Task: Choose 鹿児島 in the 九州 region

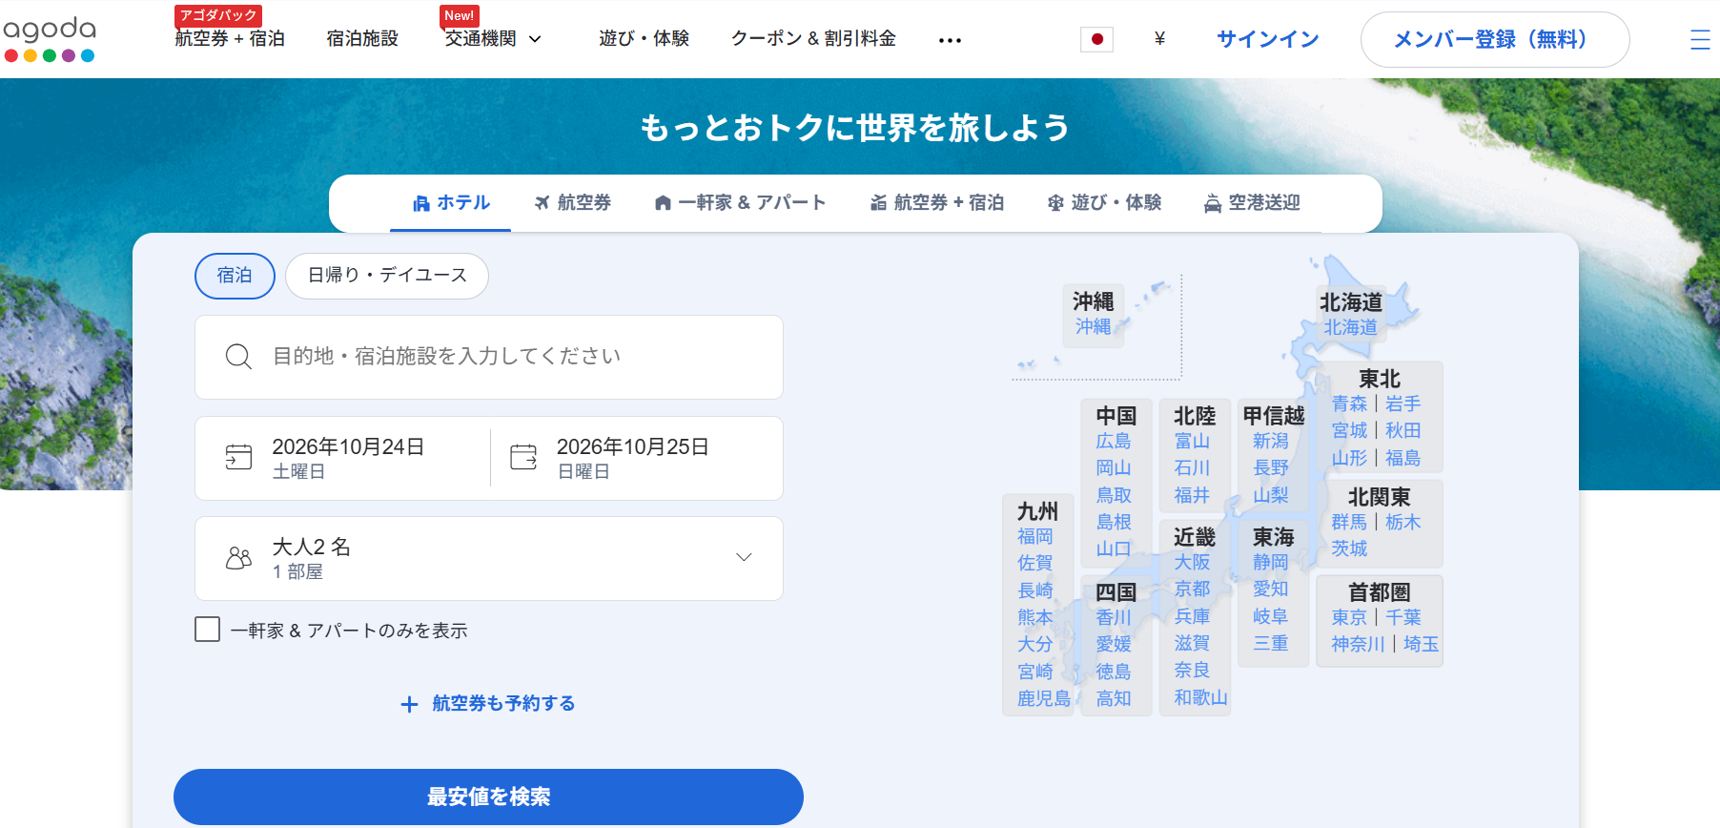Action: click(x=1044, y=699)
